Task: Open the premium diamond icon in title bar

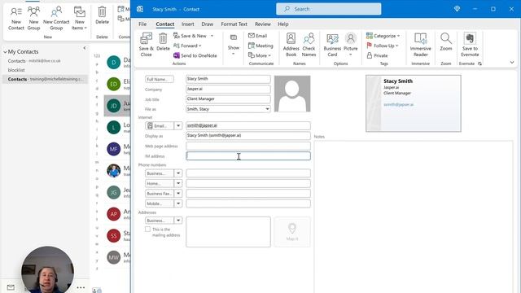Action: pyautogui.click(x=457, y=9)
